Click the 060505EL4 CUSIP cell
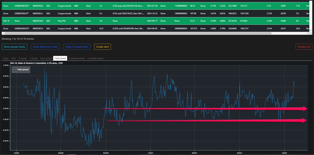The height and width of the screenshot is (155, 314). click(38, 13)
